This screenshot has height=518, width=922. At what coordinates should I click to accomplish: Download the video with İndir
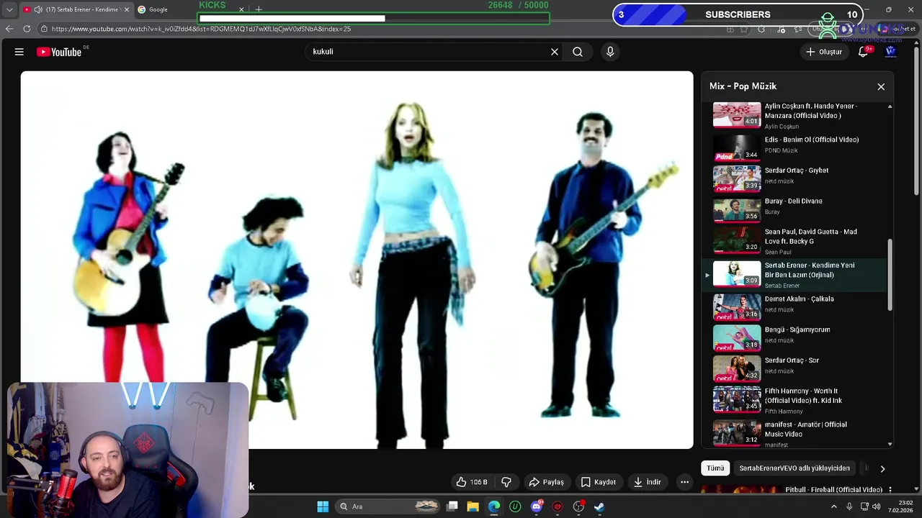tap(647, 482)
